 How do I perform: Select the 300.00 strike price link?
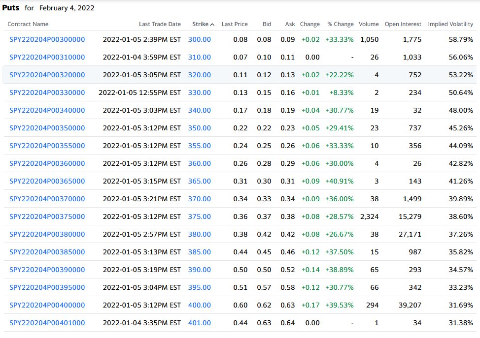pyautogui.click(x=199, y=39)
